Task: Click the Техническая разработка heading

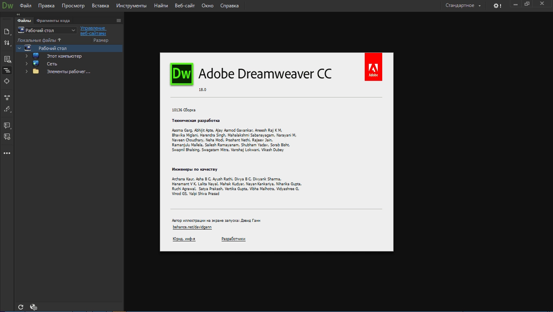Action: pyautogui.click(x=196, y=121)
